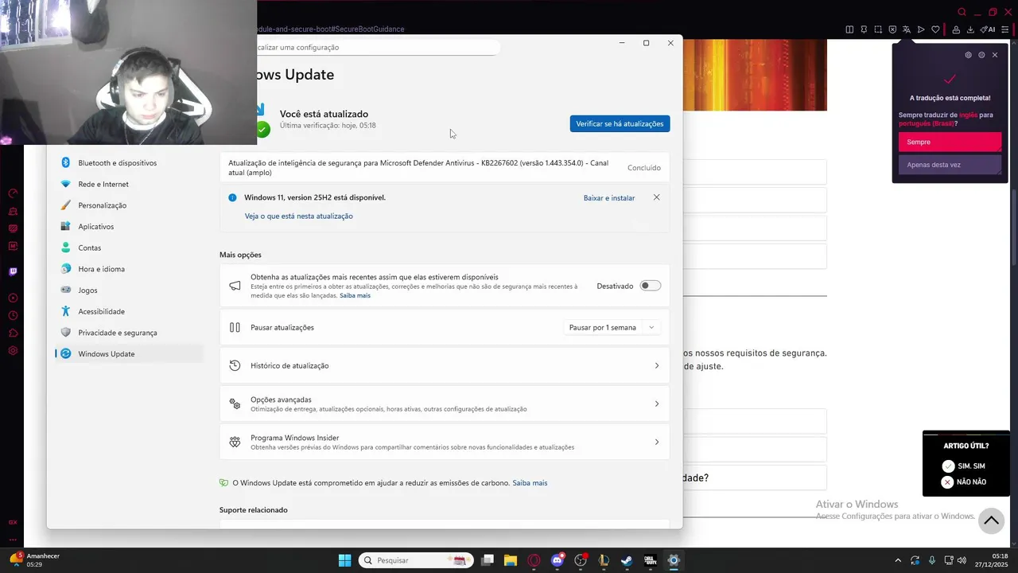The height and width of the screenshot is (573, 1018).
Task: Open the Call of Duty taskbar icon
Action: click(650, 560)
